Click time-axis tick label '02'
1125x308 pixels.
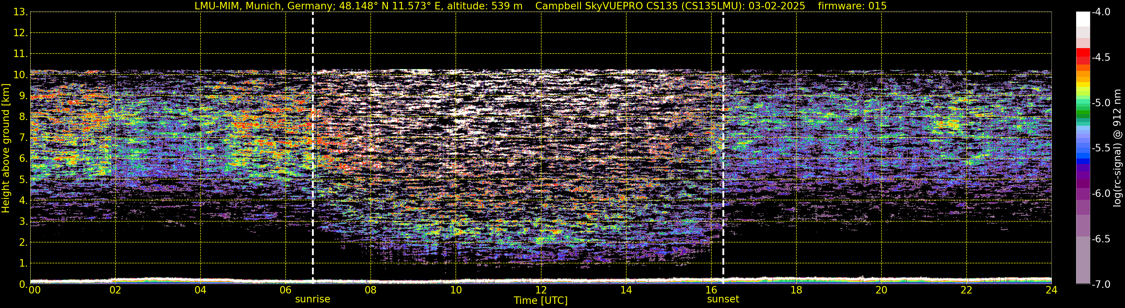[115, 290]
